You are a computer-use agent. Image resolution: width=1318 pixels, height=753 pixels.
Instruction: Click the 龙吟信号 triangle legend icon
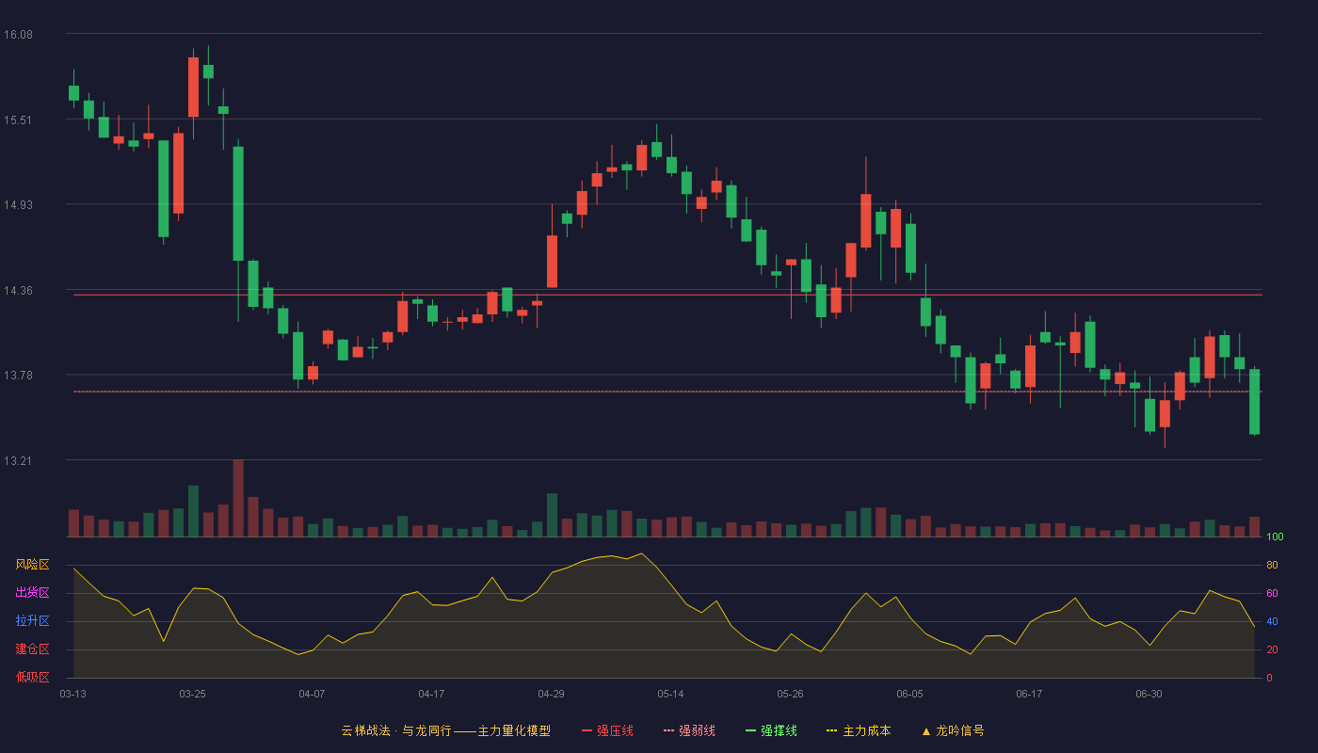pos(925,731)
